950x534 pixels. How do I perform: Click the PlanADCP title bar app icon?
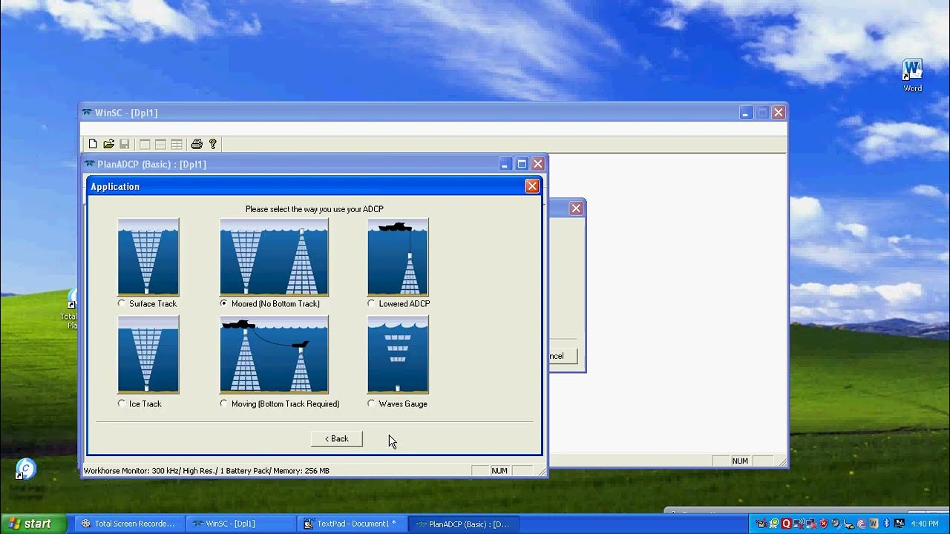[90, 164]
